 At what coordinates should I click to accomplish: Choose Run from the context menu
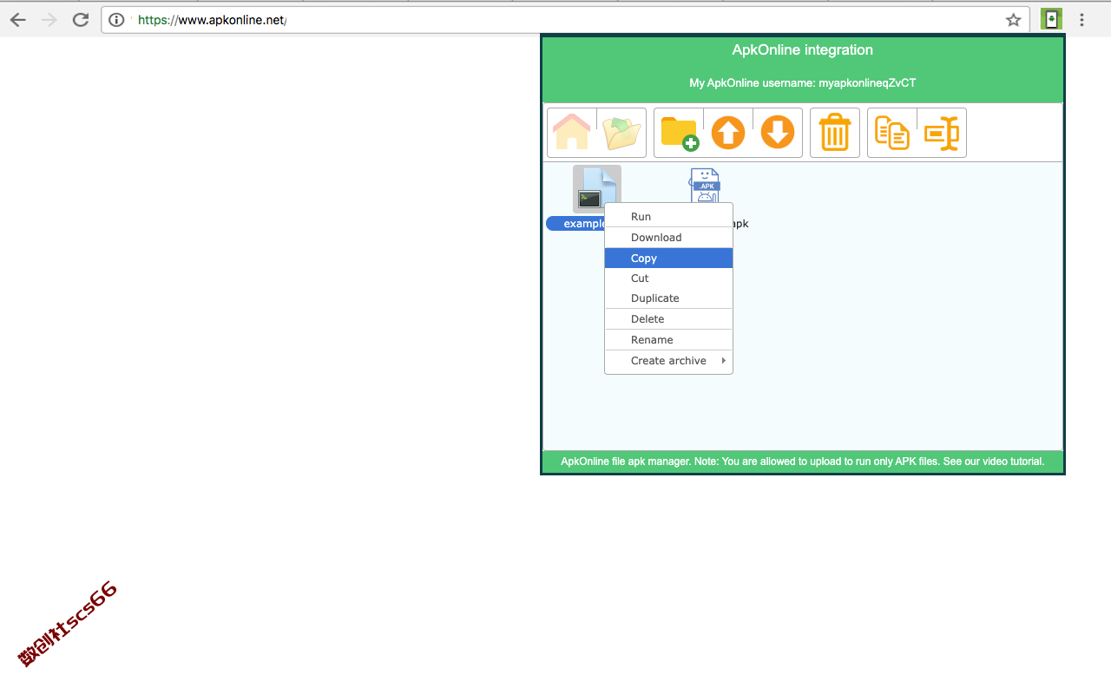(668, 217)
